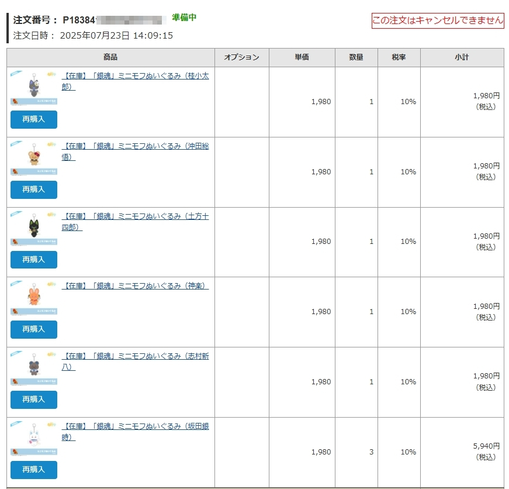Click the 数量 column header

[x=356, y=57]
